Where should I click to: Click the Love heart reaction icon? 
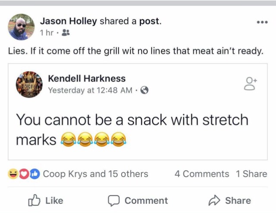[24, 174]
